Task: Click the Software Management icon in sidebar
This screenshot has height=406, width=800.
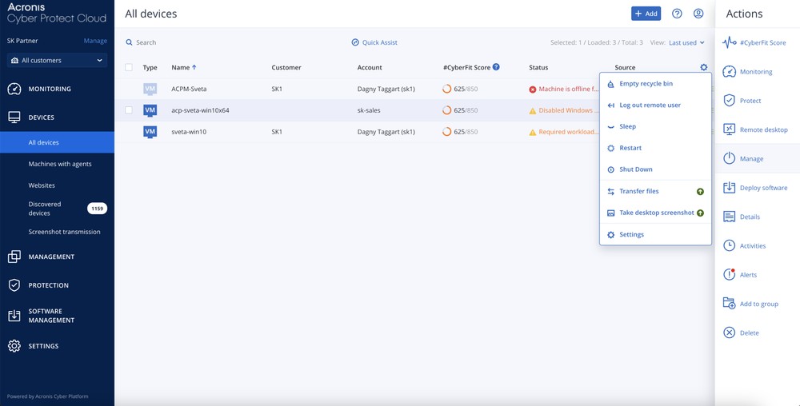Action: point(14,316)
